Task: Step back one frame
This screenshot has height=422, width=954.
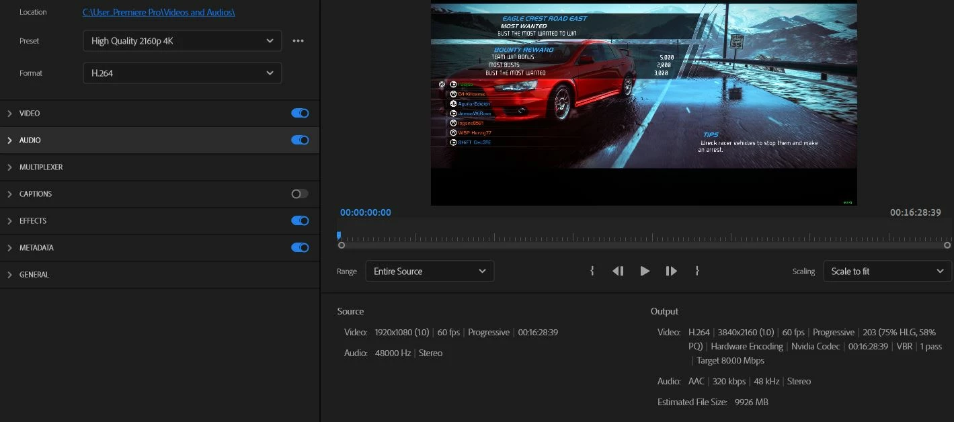Action: [618, 271]
